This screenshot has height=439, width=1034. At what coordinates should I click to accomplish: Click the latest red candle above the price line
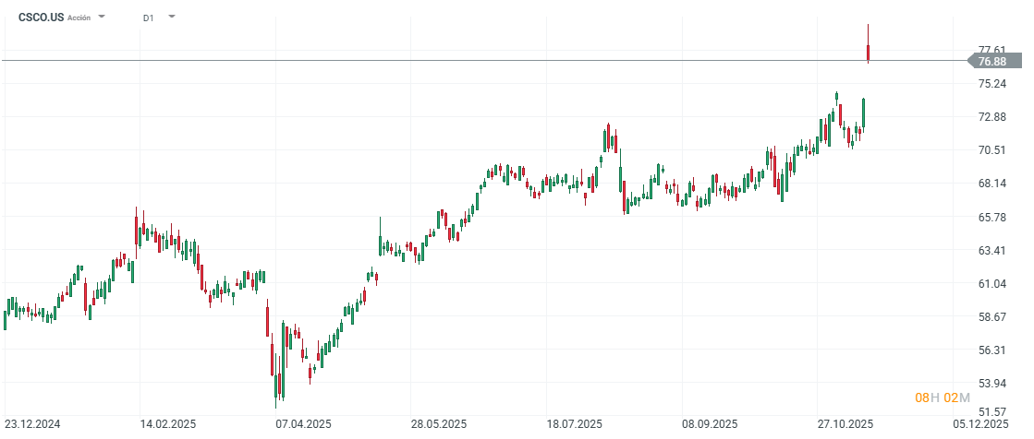869,53
